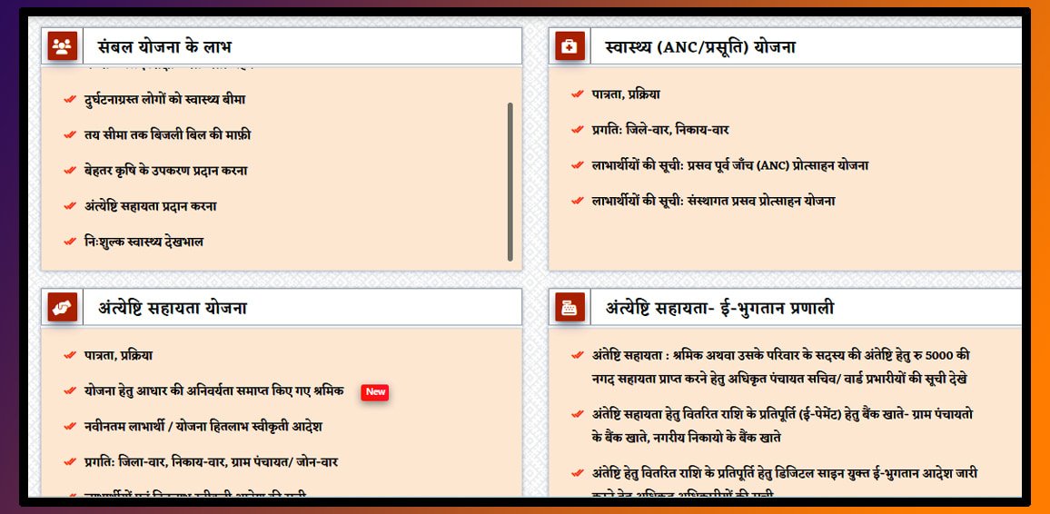Click the medical kit icon beside स्वास्थ्य योजना
The image size is (1050, 514).
570,46
